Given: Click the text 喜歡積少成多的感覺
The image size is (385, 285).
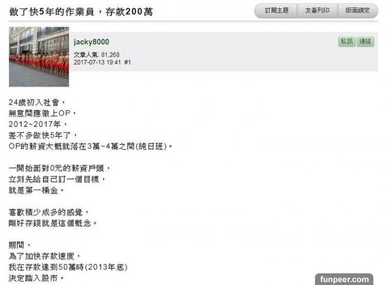Looking at the screenshot, I should (48, 212).
